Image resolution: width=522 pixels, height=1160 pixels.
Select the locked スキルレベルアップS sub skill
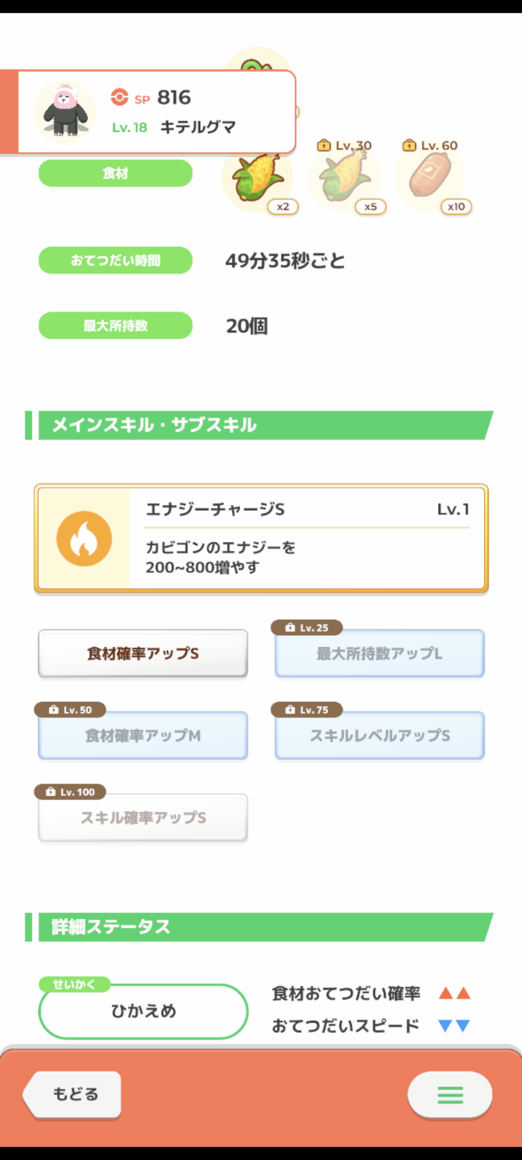pos(379,735)
